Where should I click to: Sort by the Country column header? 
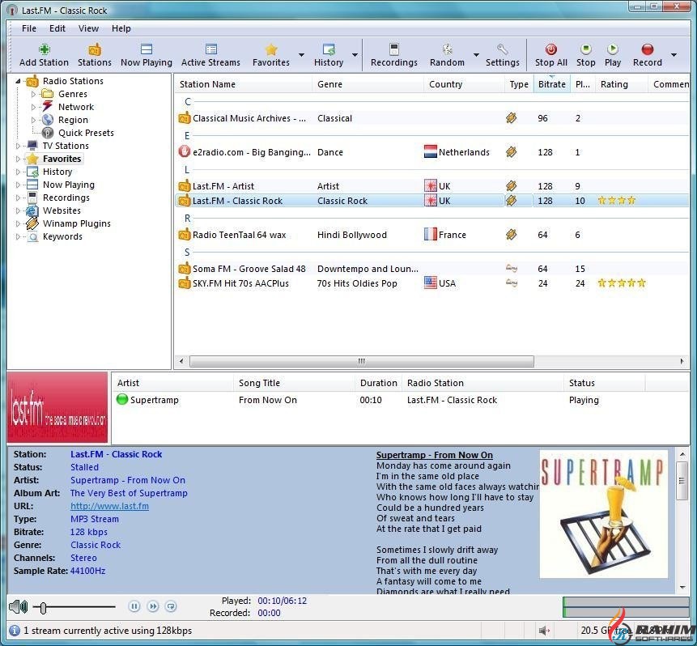click(464, 84)
